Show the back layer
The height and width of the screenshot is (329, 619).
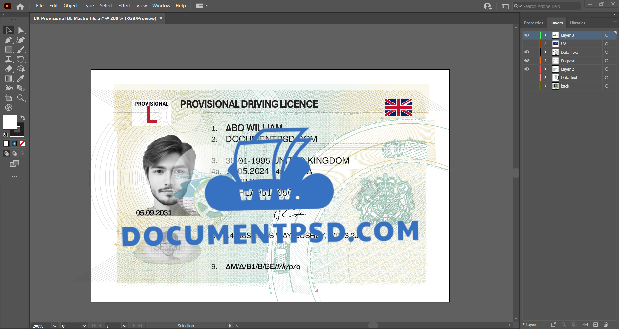[x=527, y=86]
